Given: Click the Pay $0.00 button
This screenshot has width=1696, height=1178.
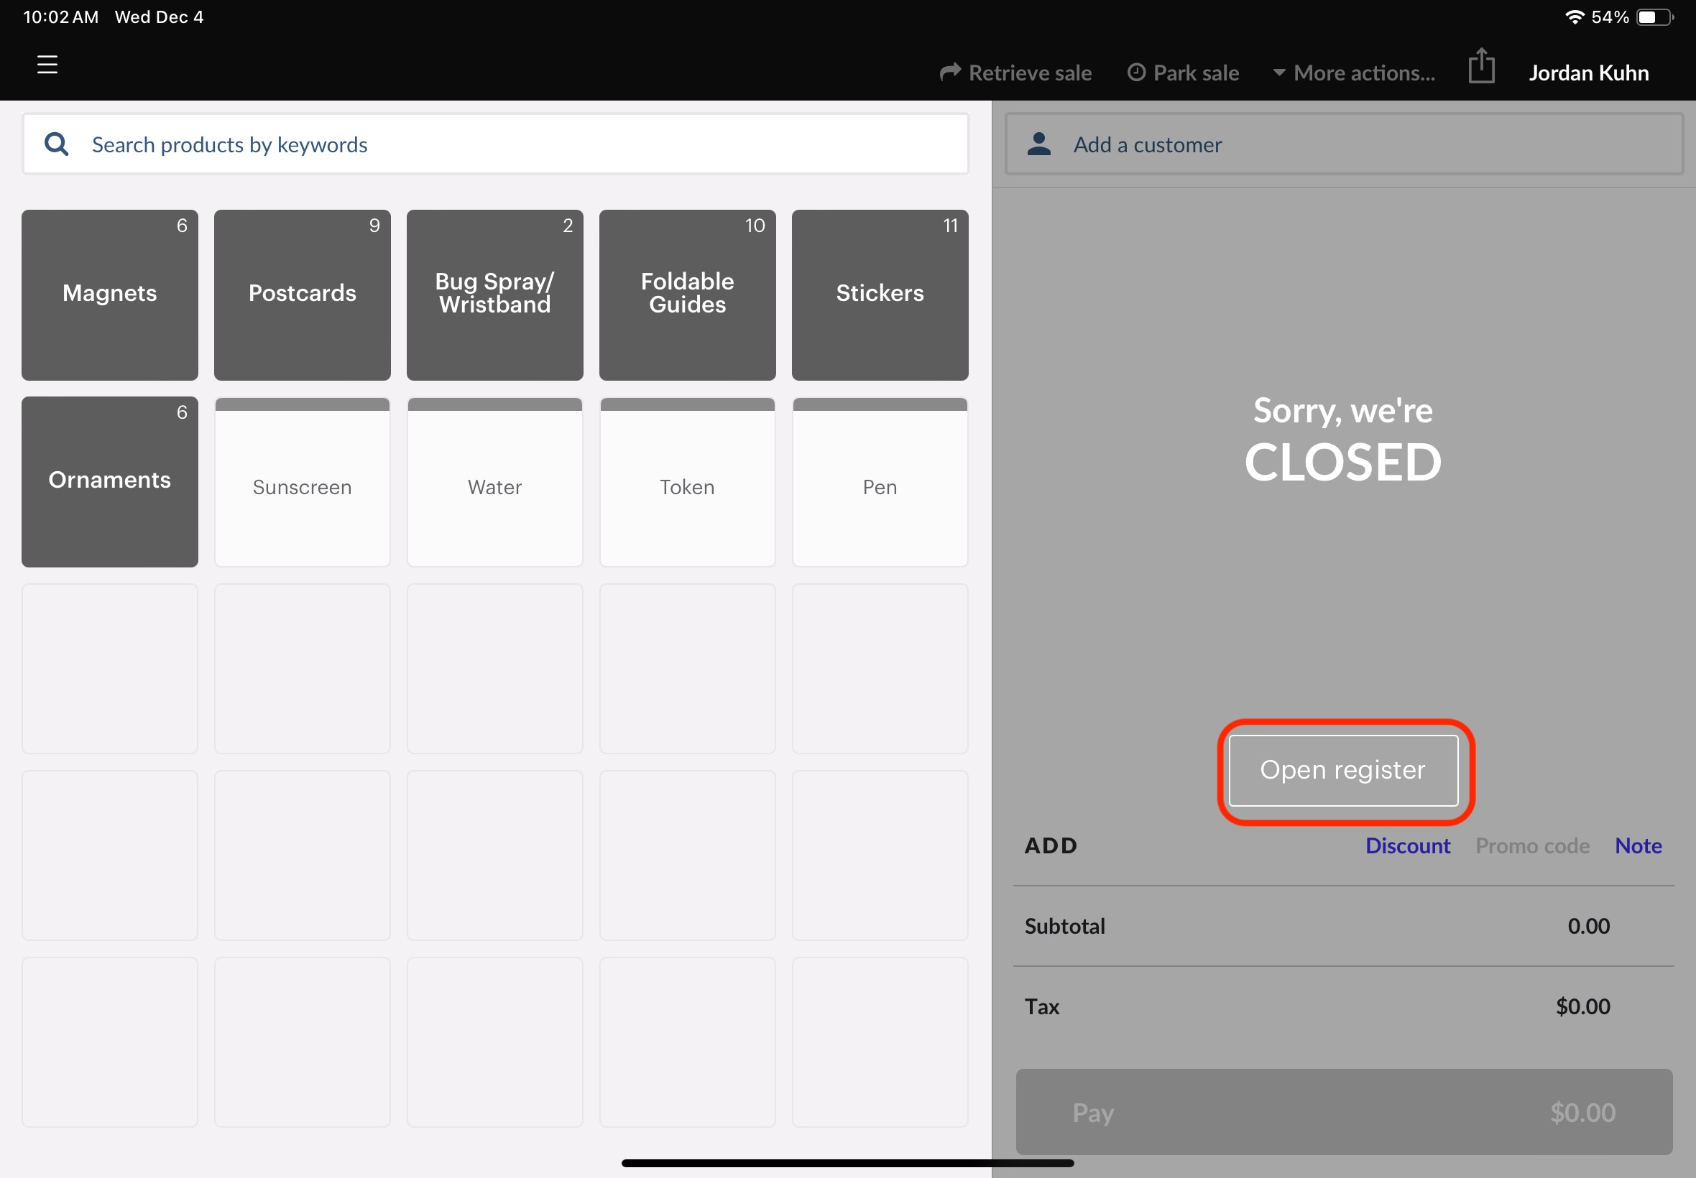Looking at the screenshot, I should point(1344,1112).
